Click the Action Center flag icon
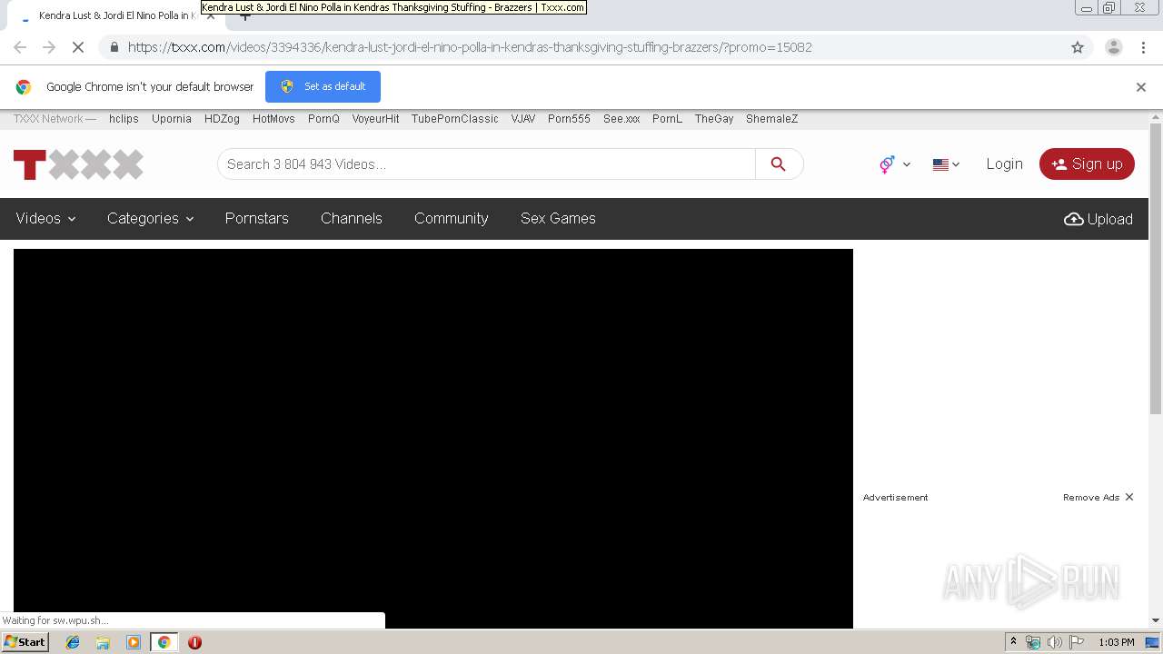The height and width of the screenshot is (654, 1163). (1077, 642)
